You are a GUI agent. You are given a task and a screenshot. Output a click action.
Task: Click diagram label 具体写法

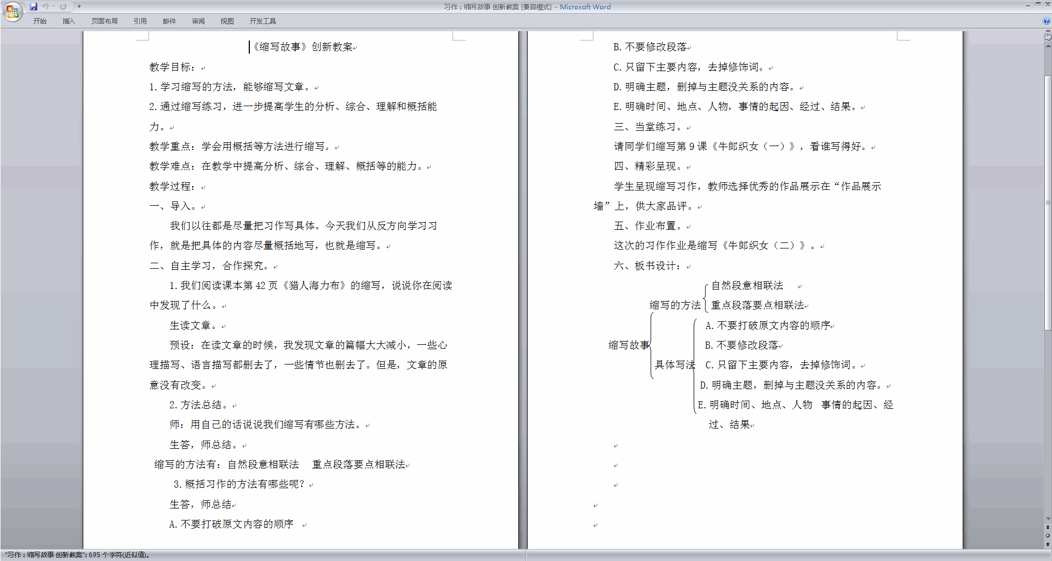pyautogui.click(x=674, y=365)
